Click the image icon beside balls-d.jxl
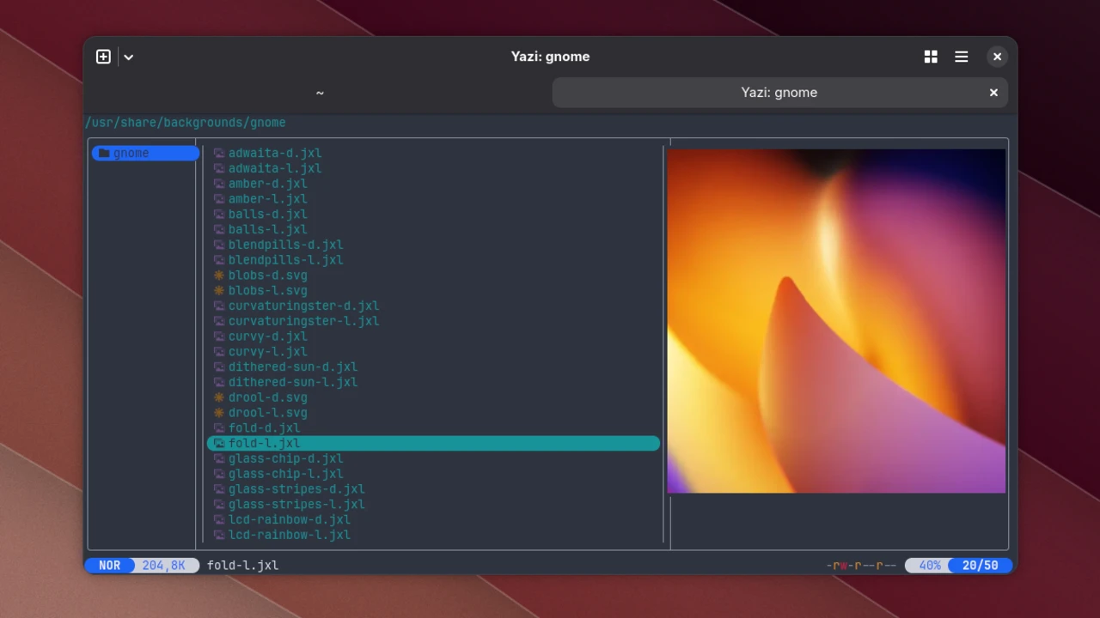The image size is (1100, 618). pyautogui.click(x=219, y=215)
